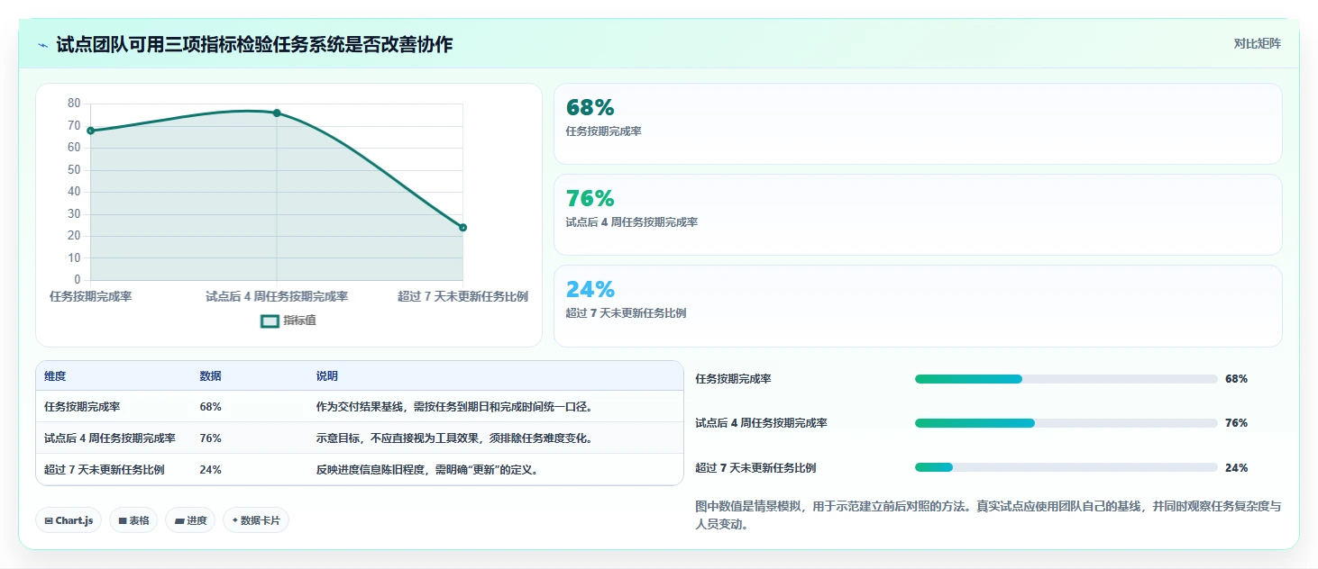Click the chart data point at value 24
The width and height of the screenshot is (1318, 569).
tap(462, 228)
